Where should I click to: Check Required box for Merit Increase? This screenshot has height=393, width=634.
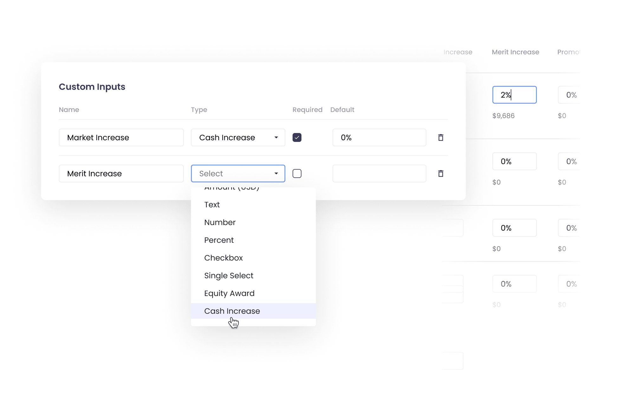(x=297, y=174)
